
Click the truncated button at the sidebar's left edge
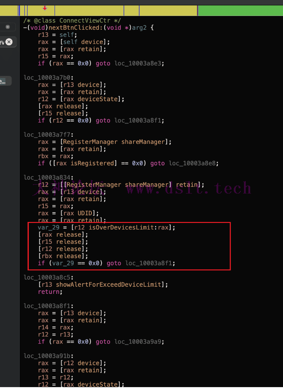tap(3, 81)
